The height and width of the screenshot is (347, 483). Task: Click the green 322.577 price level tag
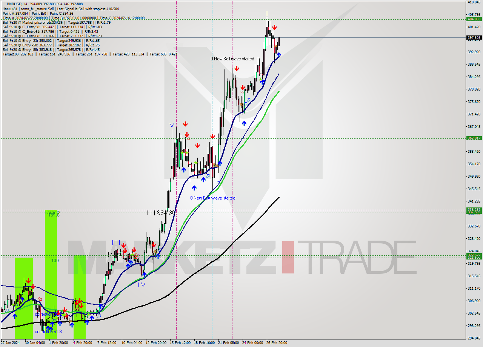click(x=474, y=255)
